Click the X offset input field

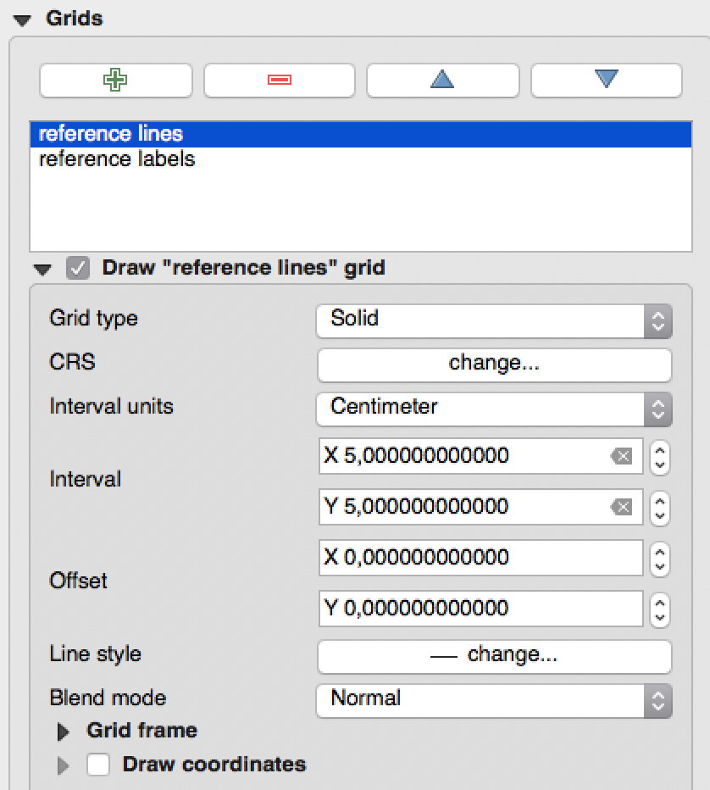tap(480, 558)
